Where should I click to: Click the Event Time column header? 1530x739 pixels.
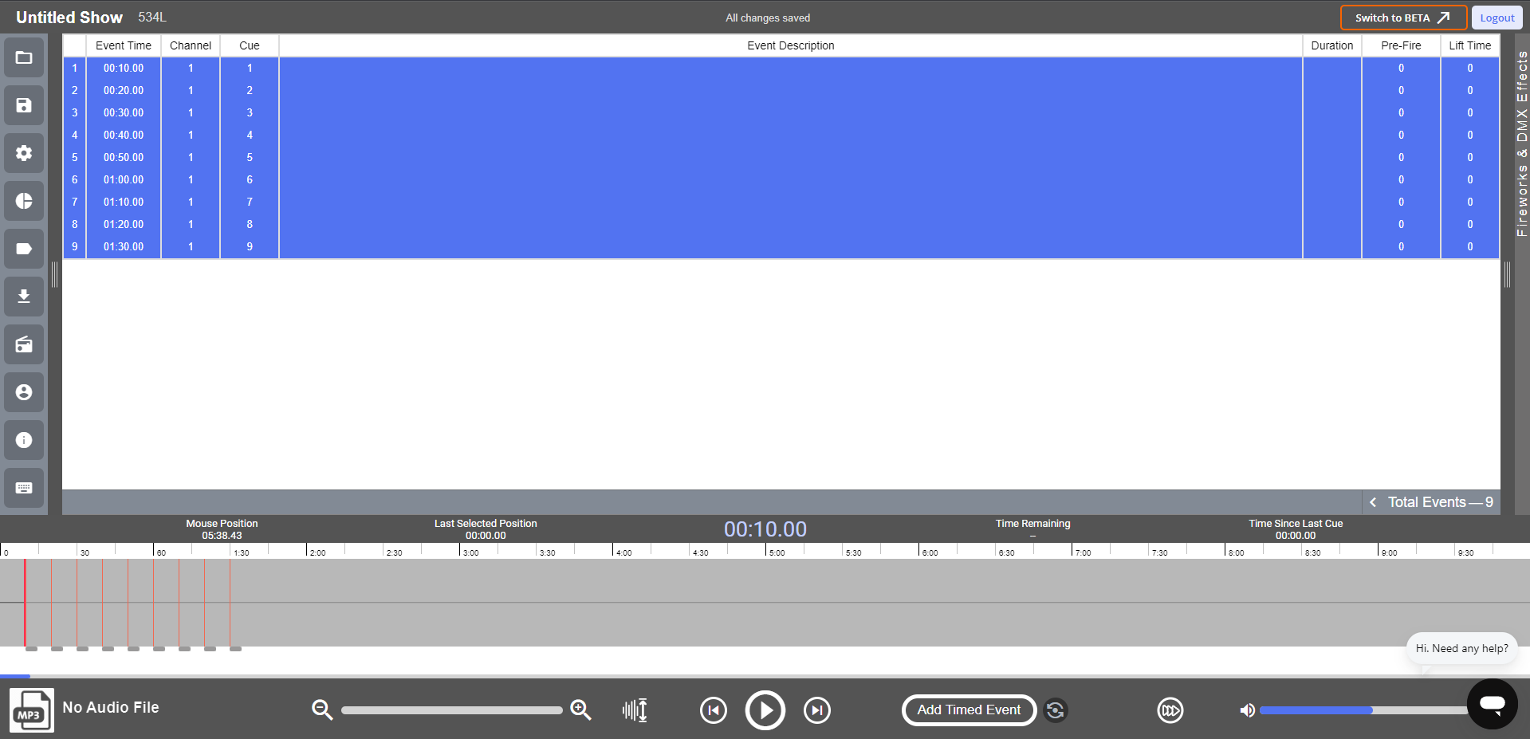pyautogui.click(x=124, y=45)
